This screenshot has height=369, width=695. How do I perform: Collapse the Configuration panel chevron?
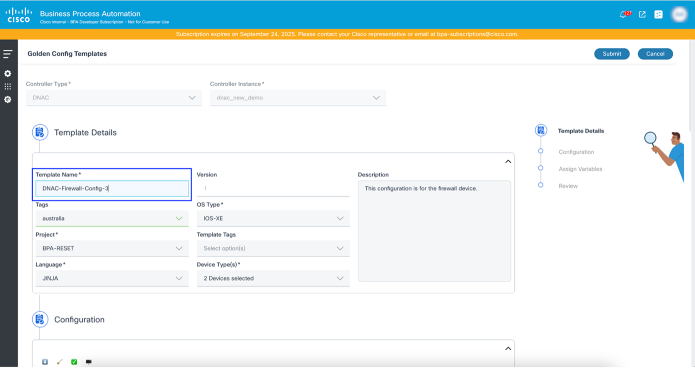pos(508,349)
